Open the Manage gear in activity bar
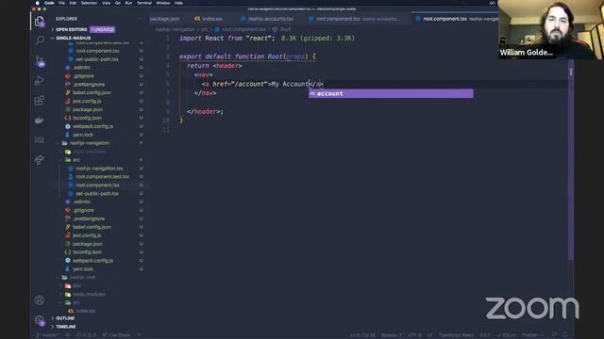This screenshot has height=339, width=604. click(40, 320)
